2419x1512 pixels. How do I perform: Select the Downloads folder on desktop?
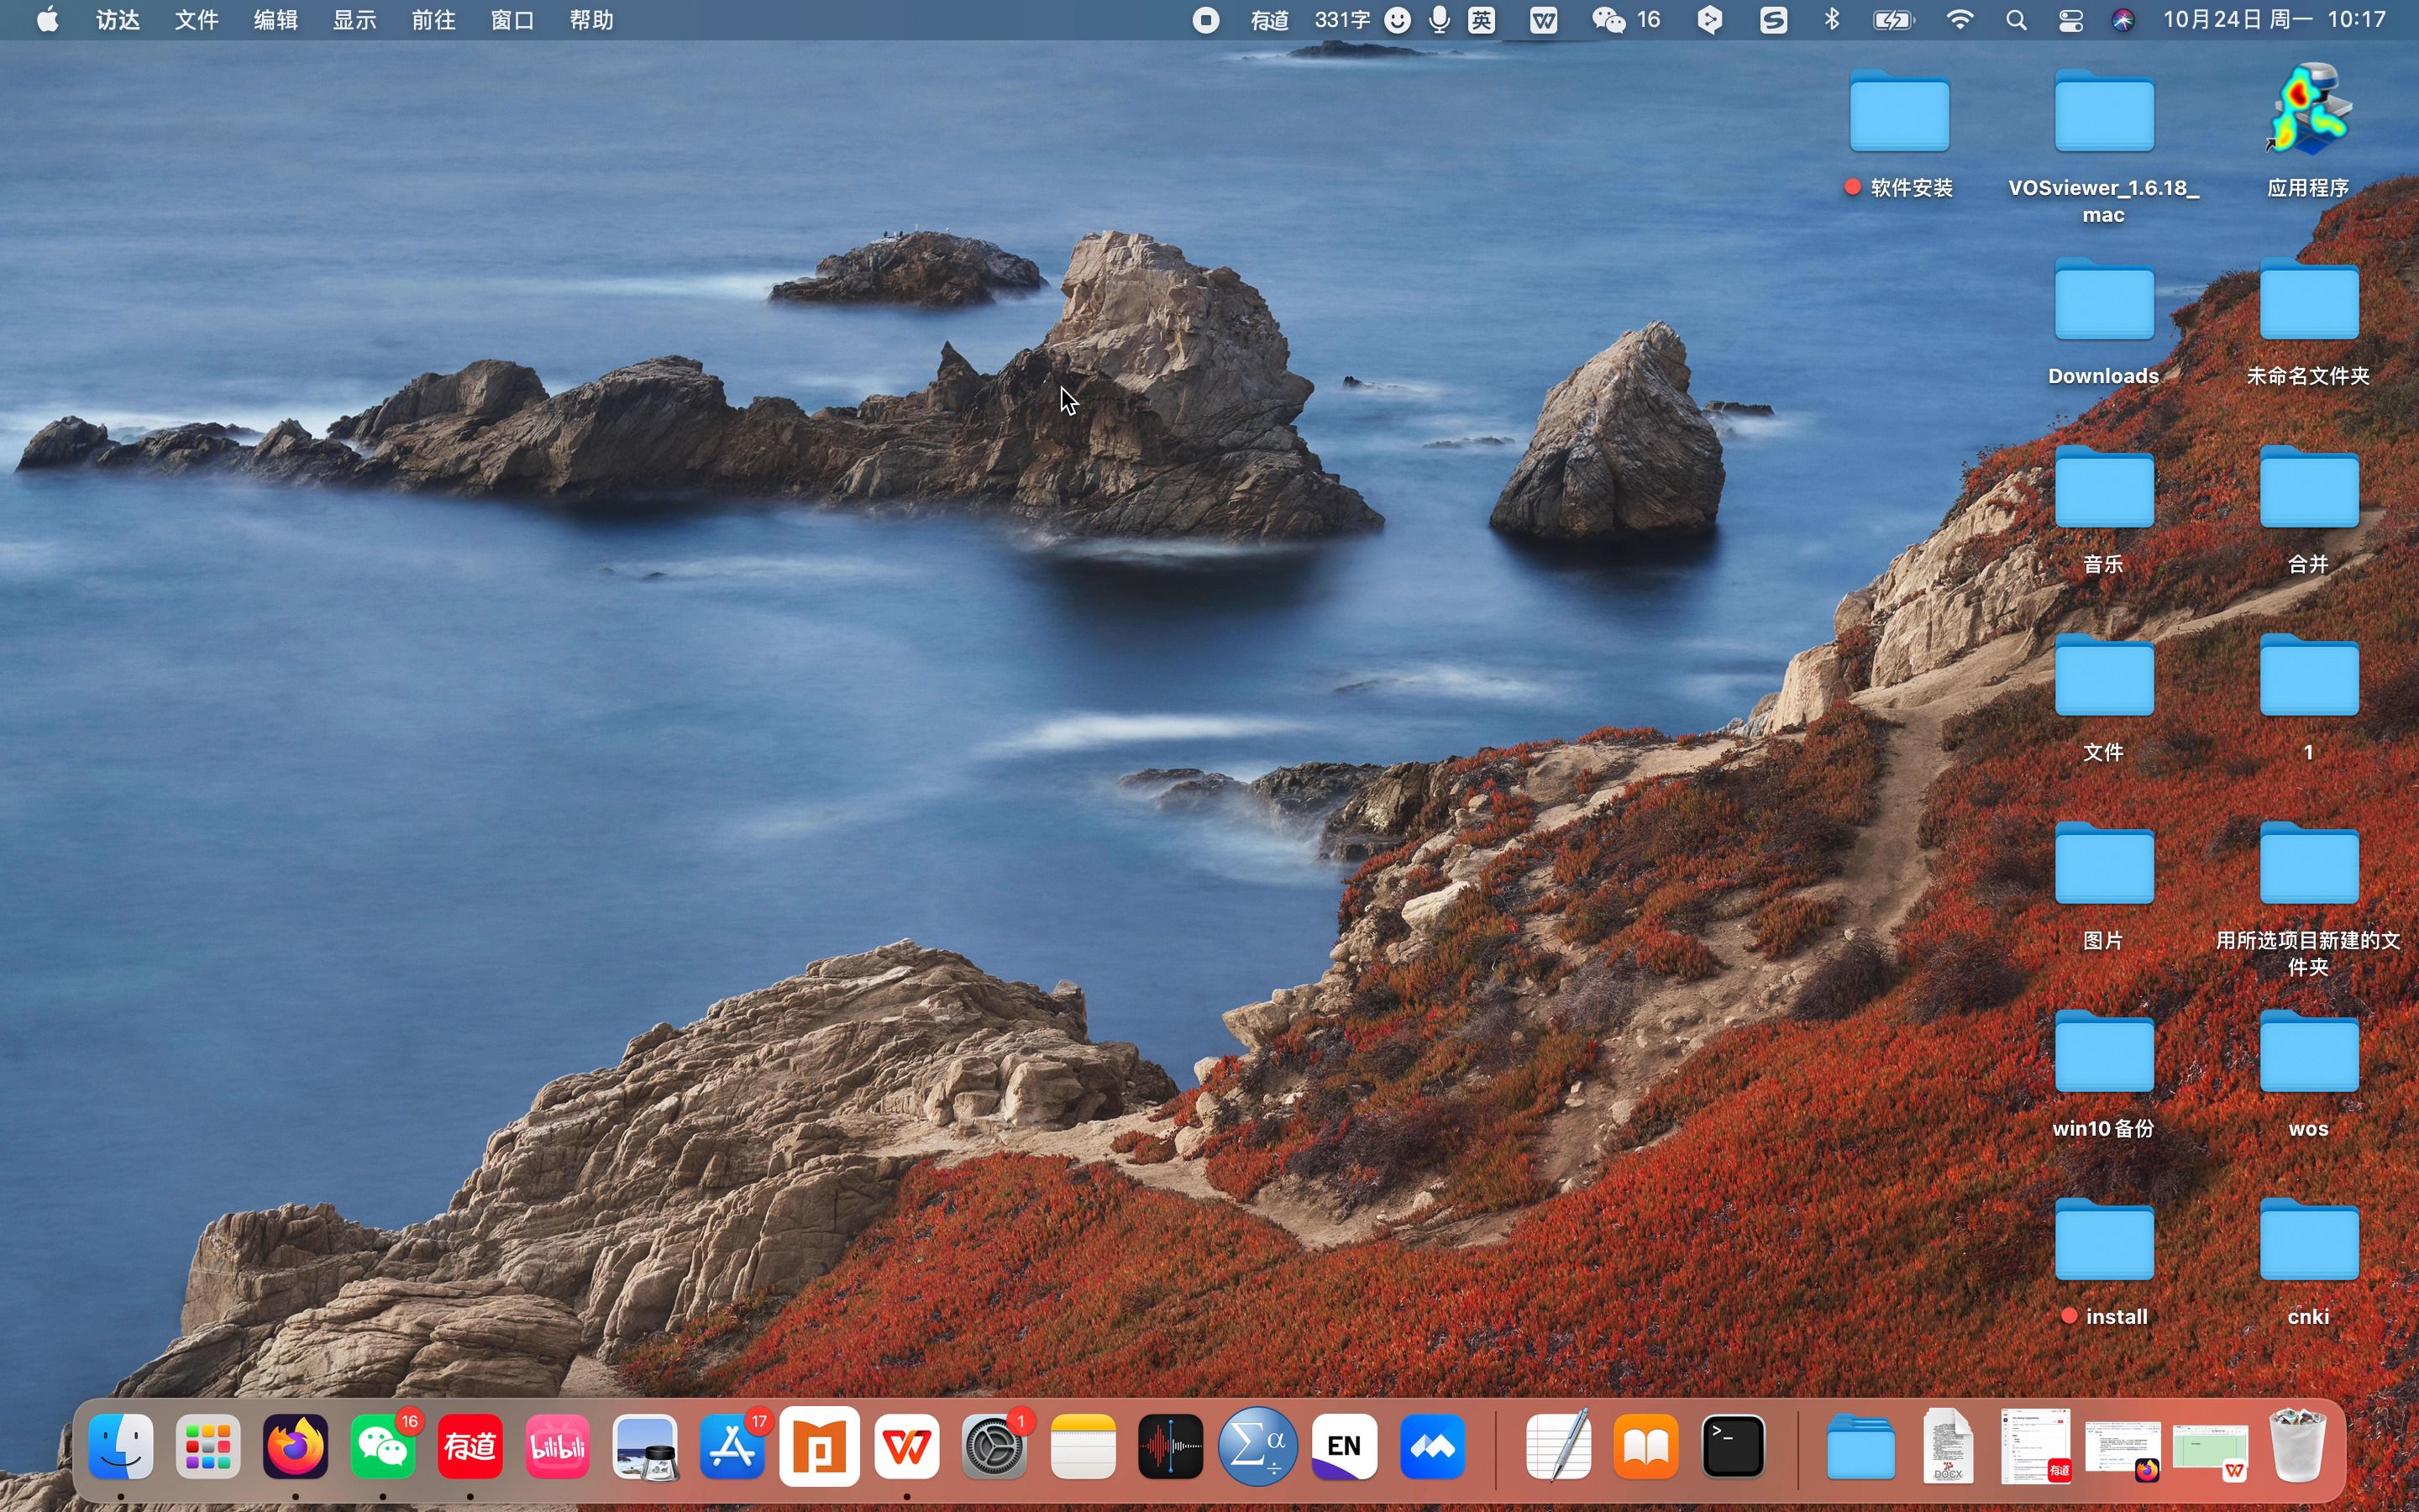coord(2104,299)
